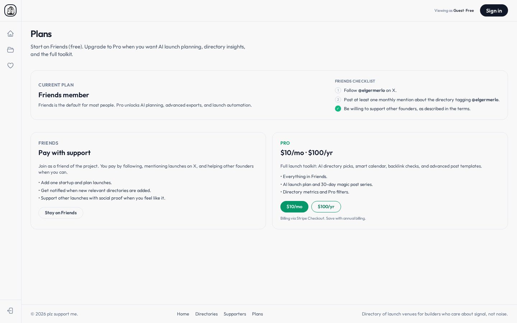Image resolution: width=517 pixels, height=323 pixels.
Task: Click the footer tagline about signal, not noise
Action: coord(435,314)
